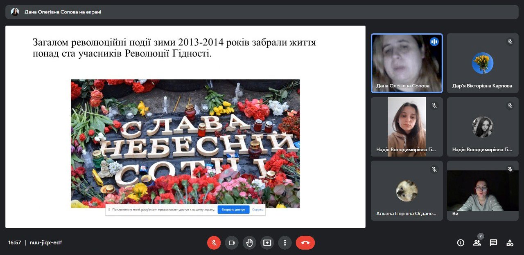Image resolution: width=524 pixels, height=255 pixels.
Task: Open the activities panel icon
Action: tap(510, 243)
